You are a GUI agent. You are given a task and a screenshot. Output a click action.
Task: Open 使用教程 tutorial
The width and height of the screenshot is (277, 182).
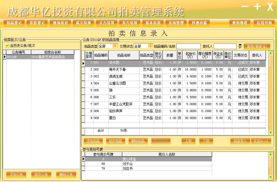pos(240,23)
